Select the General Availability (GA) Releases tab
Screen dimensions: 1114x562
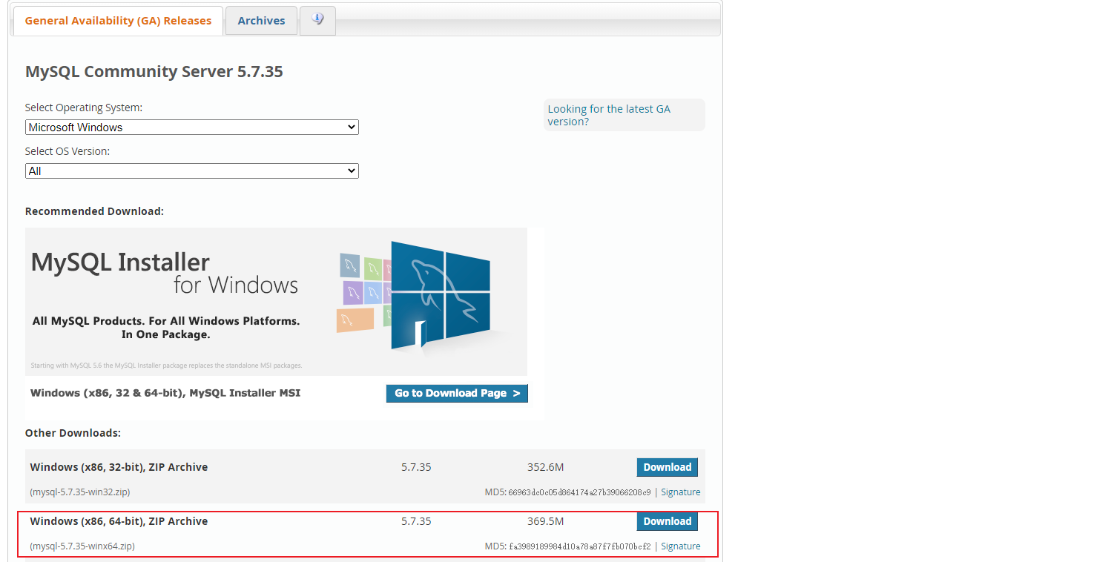117,20
